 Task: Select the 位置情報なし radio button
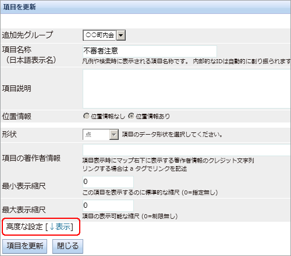click(x=86, y=116)
